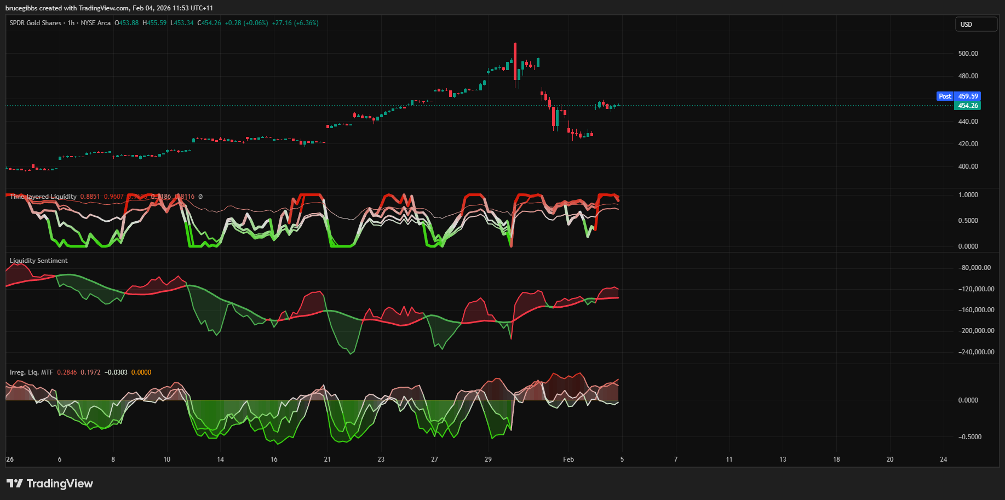Click the 0.8851 value in Time-layered Liquidity
The width and height of the screenshot is (1005, 500).
click(x=90, y=197)
